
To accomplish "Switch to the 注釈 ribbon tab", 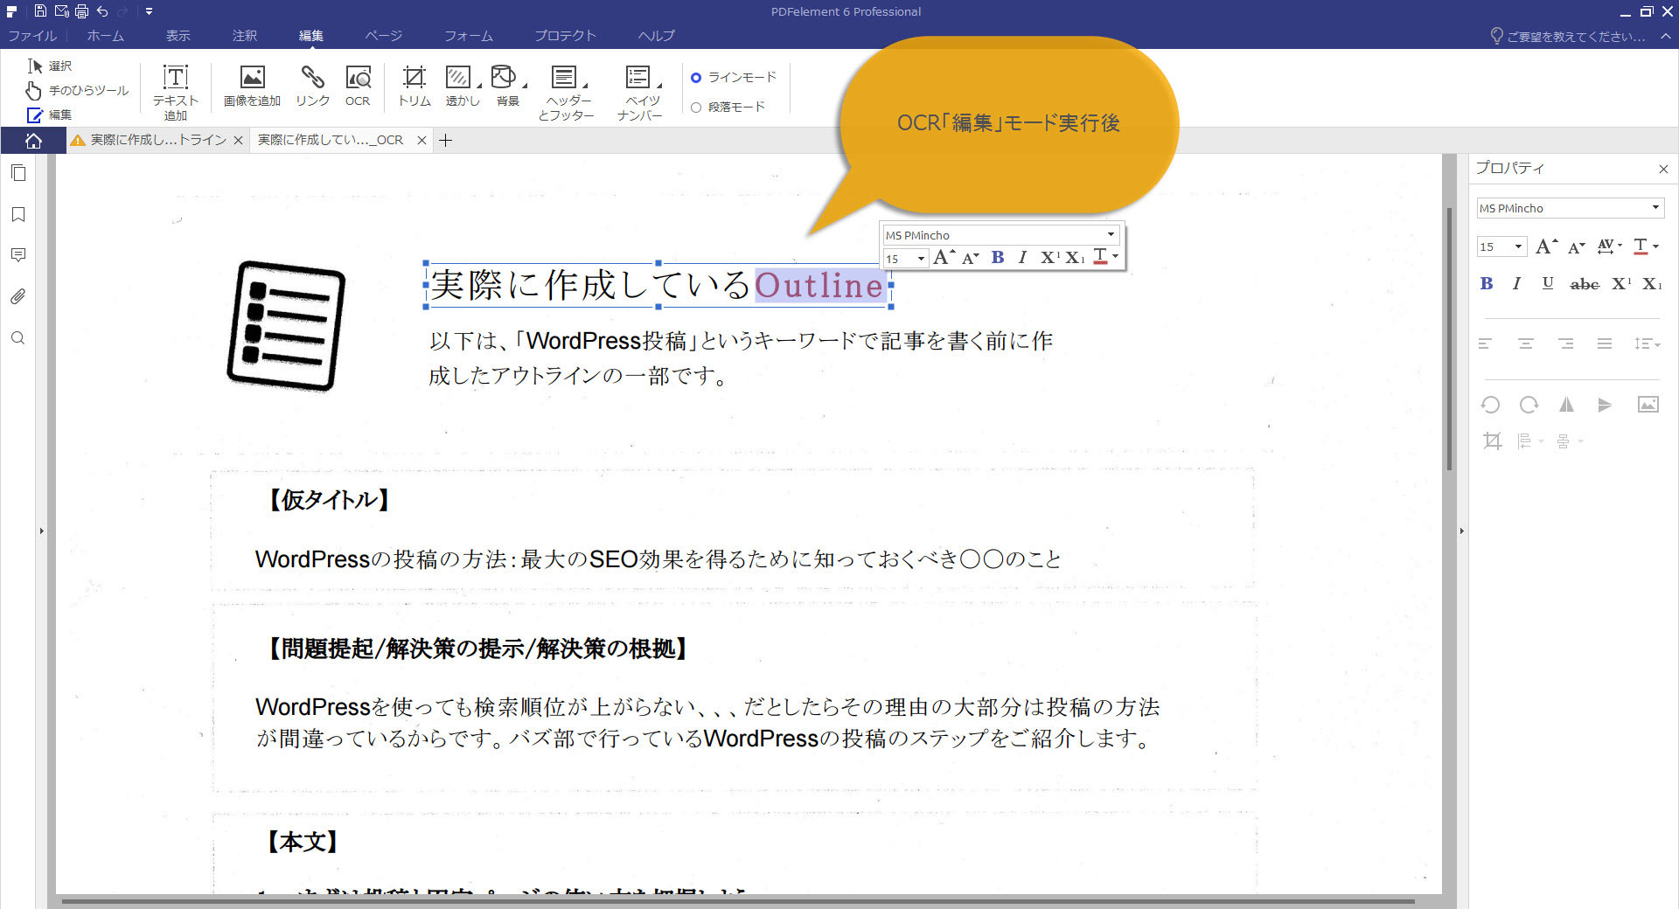I will click(245, 36).
